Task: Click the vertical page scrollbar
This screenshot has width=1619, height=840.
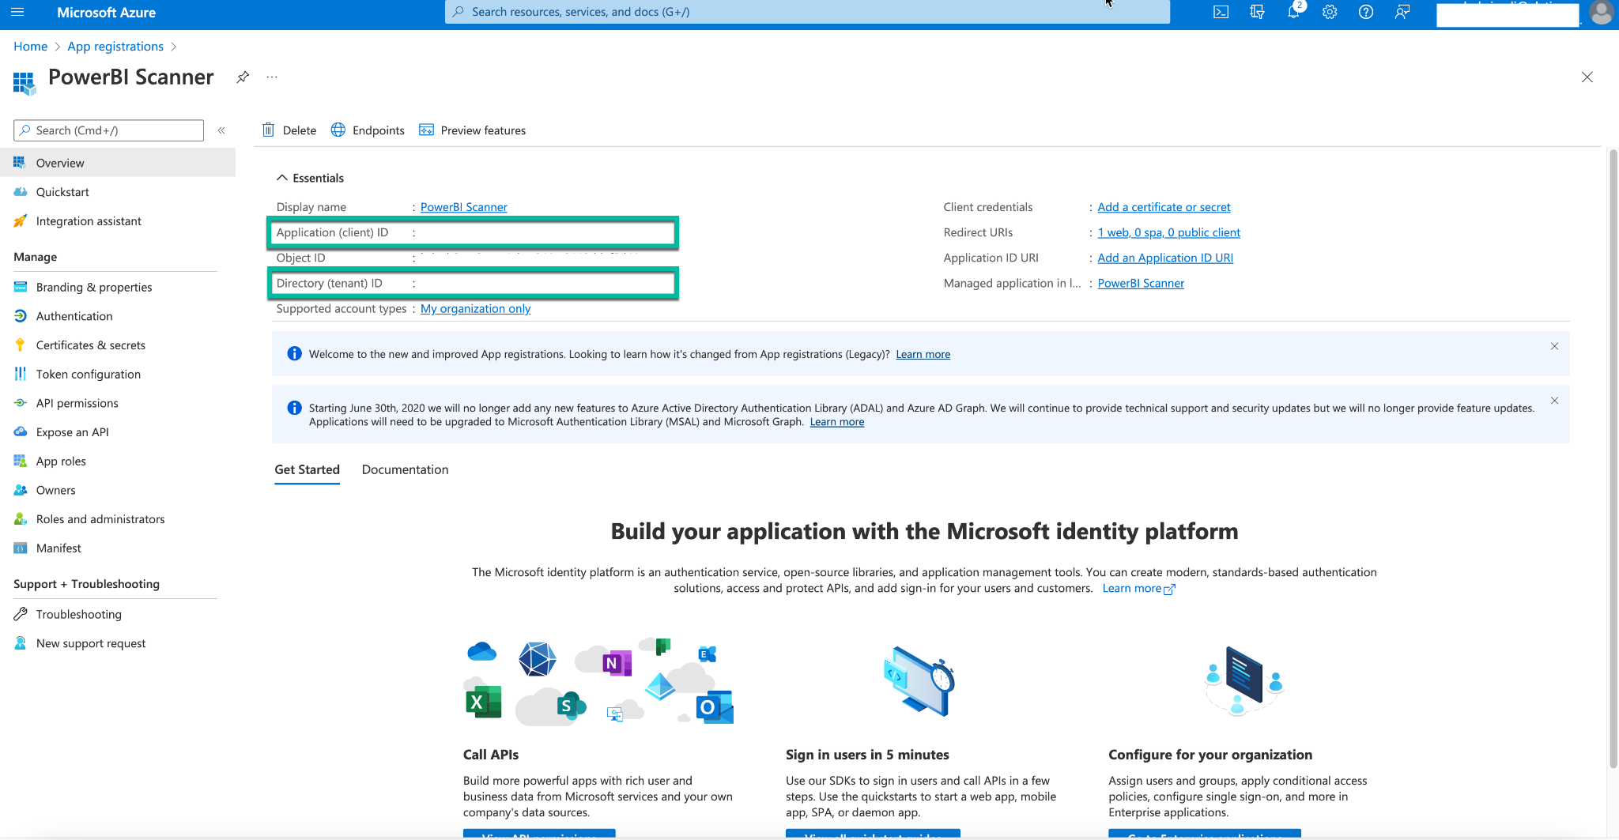Action: 1613,458
